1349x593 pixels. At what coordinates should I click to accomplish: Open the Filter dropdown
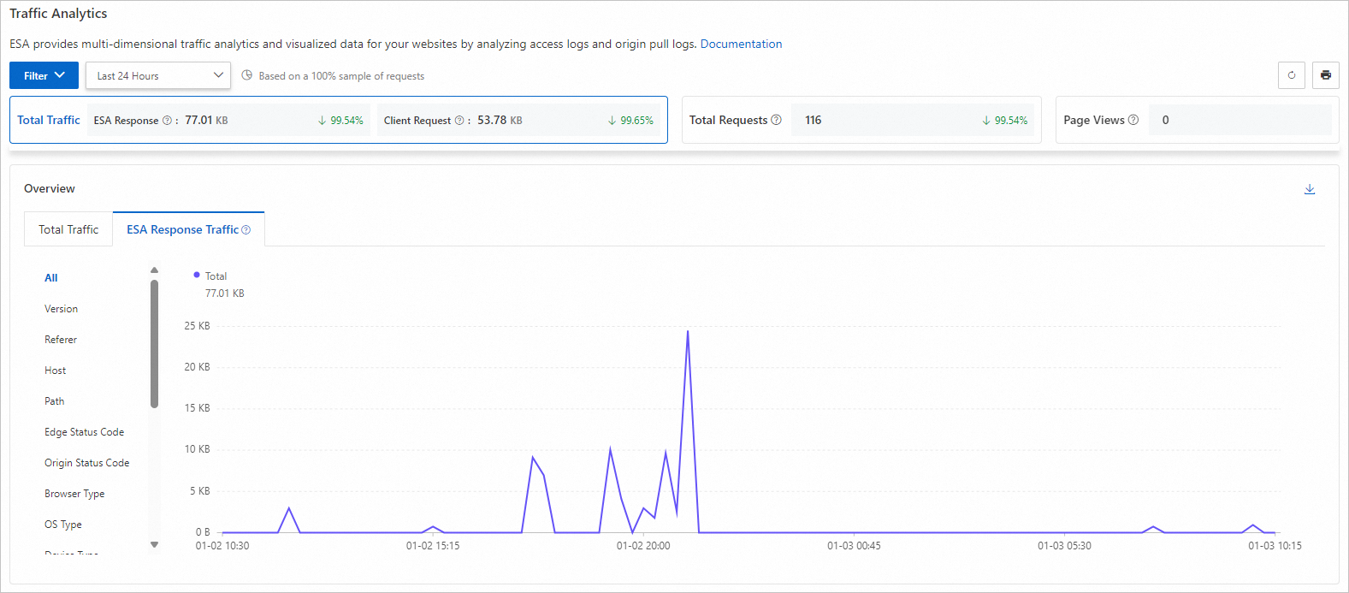44,75
